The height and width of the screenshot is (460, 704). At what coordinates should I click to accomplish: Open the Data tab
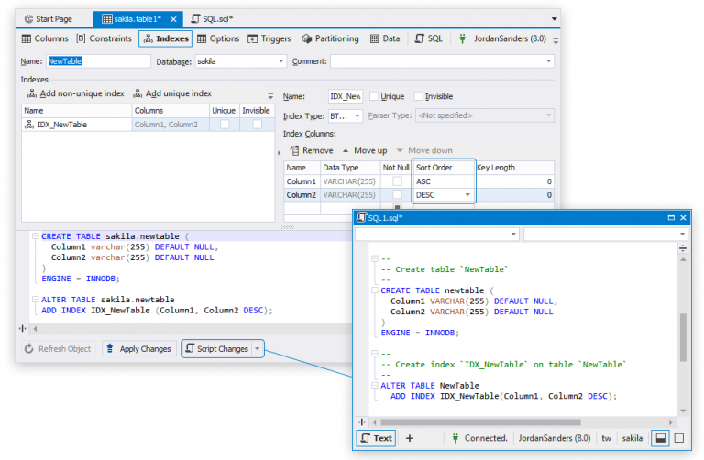tap(385, 38)
